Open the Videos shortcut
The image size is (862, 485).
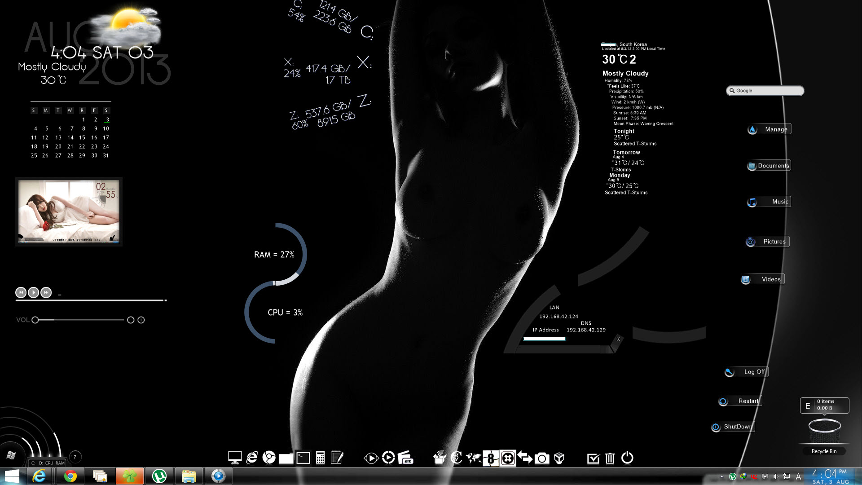coord(762,279)
